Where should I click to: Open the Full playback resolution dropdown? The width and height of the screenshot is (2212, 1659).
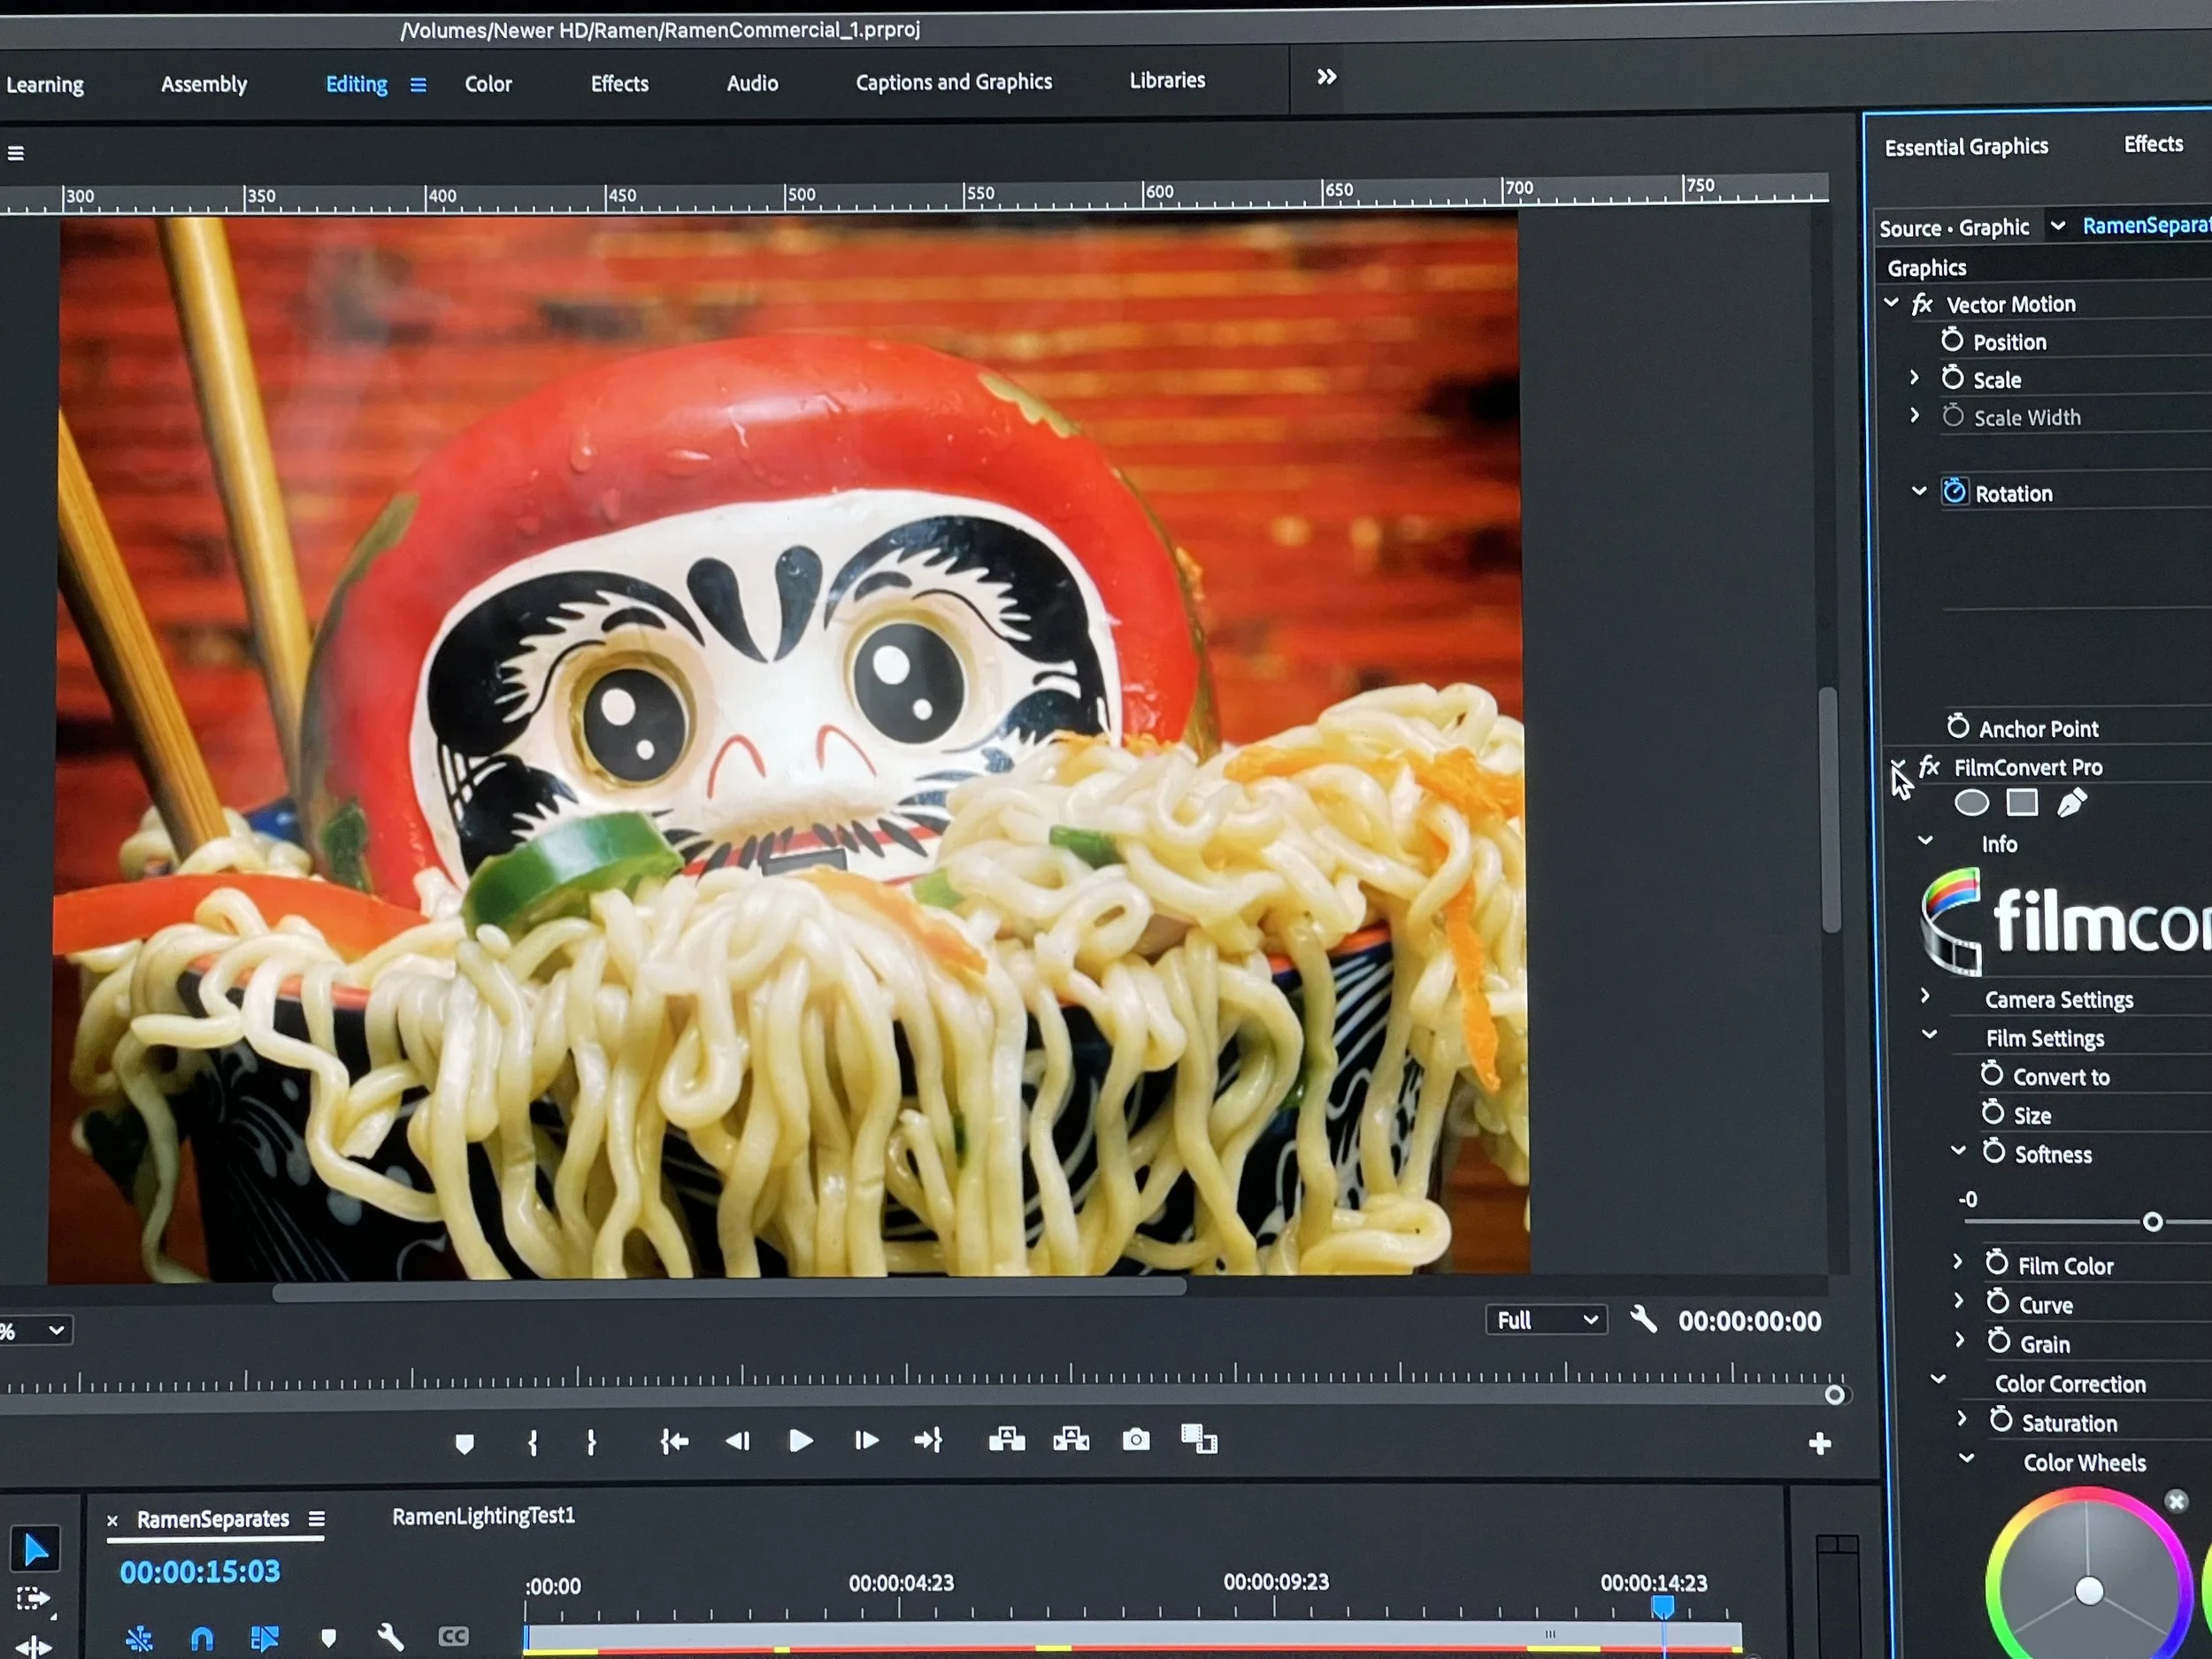[x=1546, y=1320]
